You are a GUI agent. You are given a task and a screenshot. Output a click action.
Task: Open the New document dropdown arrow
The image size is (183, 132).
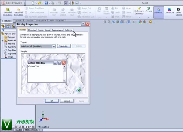(36, 3)
